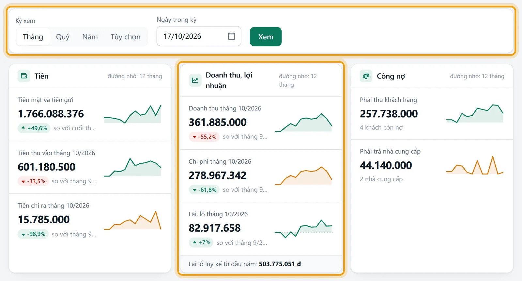Click the chart icon beside Doanh thu, lợi nhuận
The image size is (522, 281).
[x=195, y=80]
